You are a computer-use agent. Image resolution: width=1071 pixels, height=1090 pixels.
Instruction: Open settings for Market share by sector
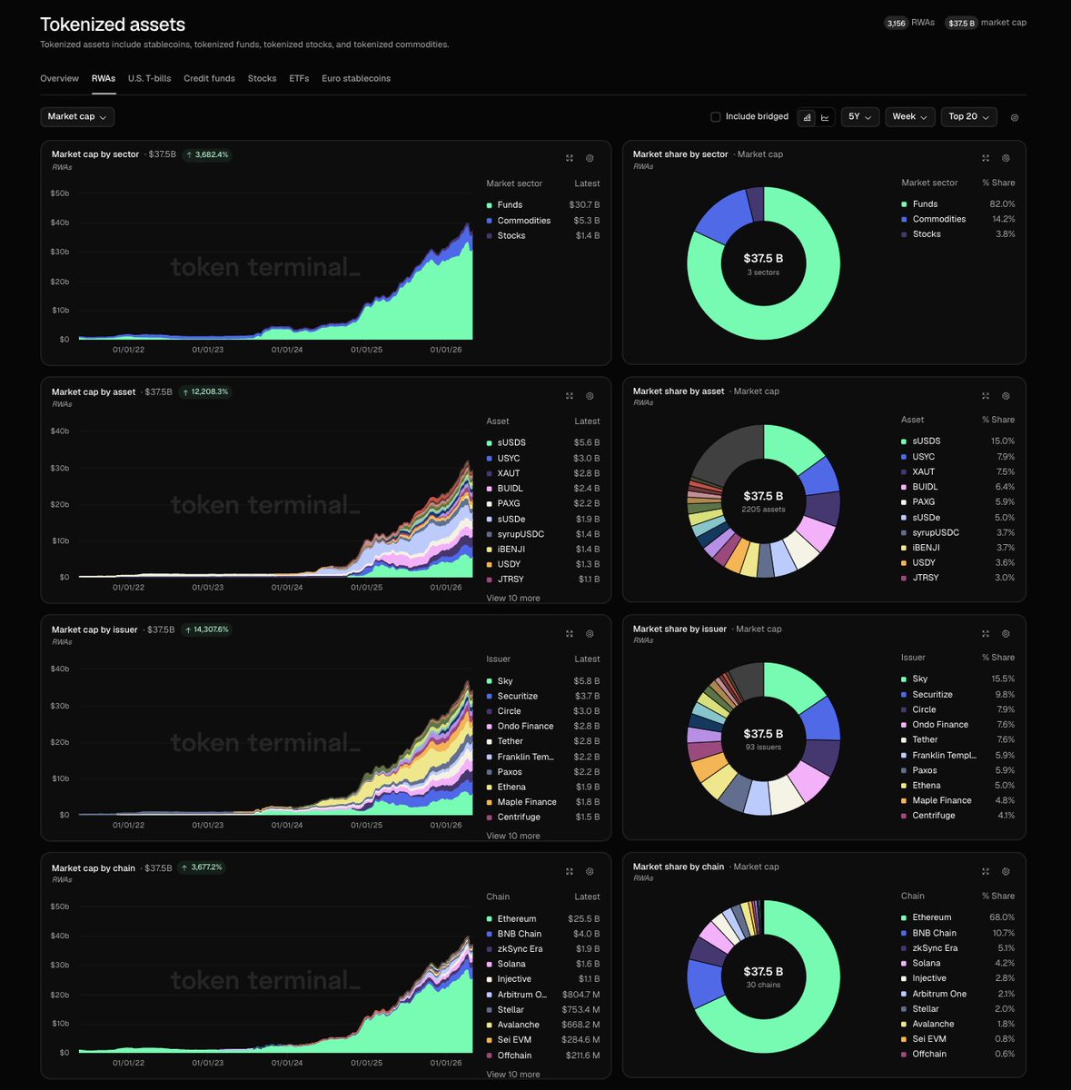[x=1006, y=158]
